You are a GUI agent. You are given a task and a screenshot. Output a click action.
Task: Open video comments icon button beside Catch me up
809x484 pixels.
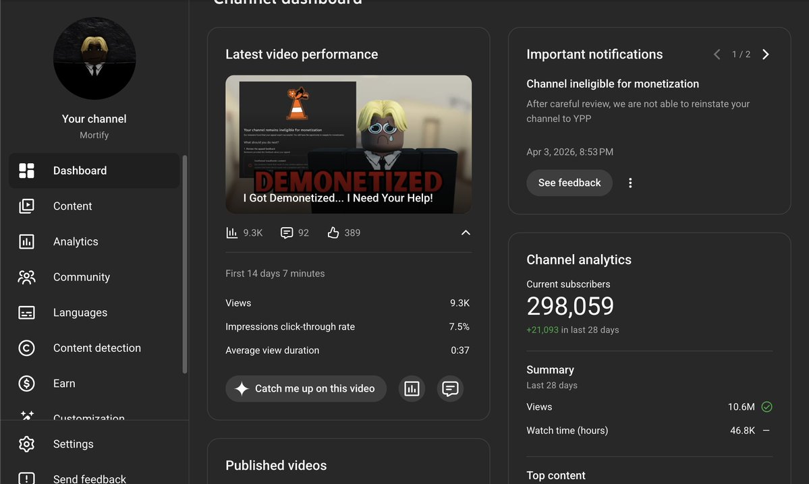tap(450, 389)
